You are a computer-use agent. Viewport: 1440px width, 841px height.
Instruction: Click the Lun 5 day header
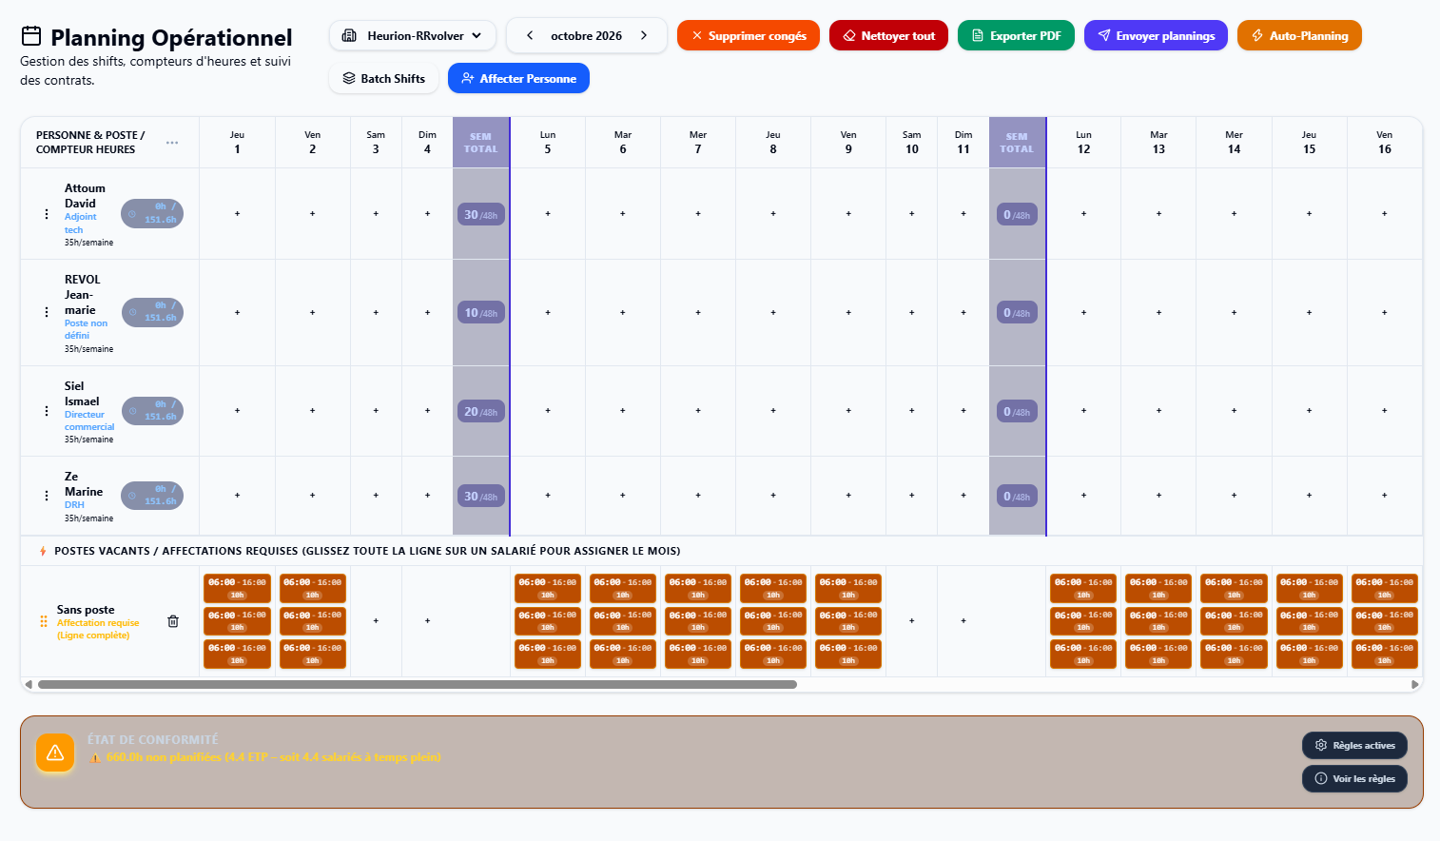tap(548, 143)
